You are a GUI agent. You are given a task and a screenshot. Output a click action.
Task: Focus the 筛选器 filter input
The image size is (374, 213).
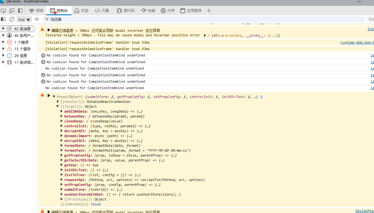(x=204, y=19)
